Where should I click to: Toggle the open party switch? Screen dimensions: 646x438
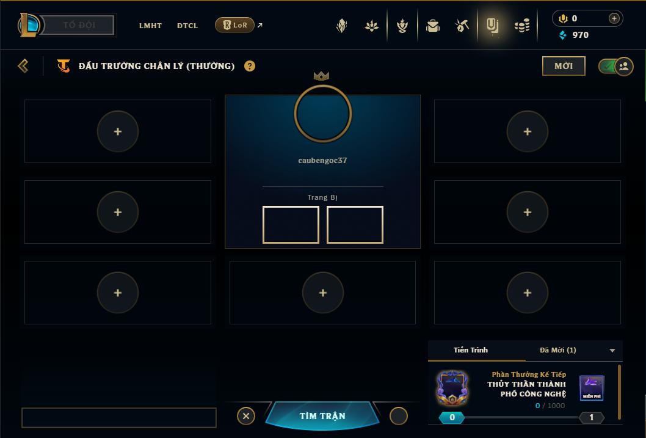pyautogui.click(x=615, y=66)
